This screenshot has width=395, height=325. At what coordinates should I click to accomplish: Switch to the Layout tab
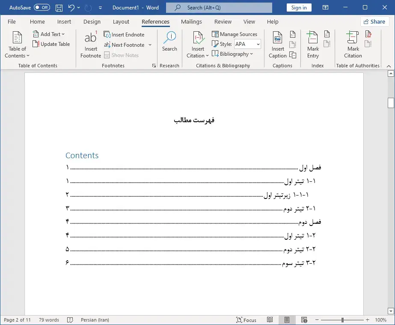point(121,22)
